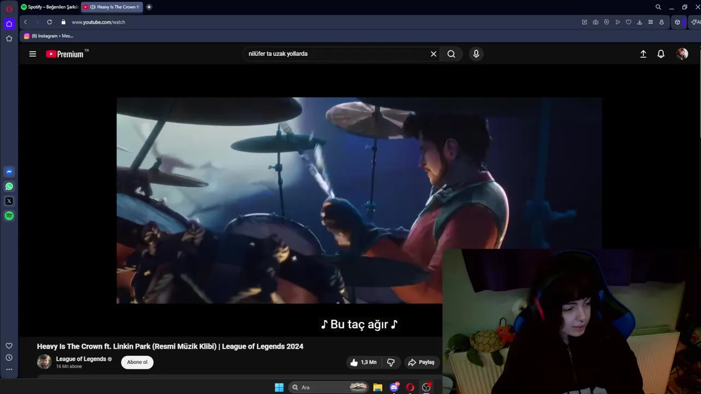701x394 pixels.
Task: Open YouTube create/upload button
Action: [x=643, y=54]
